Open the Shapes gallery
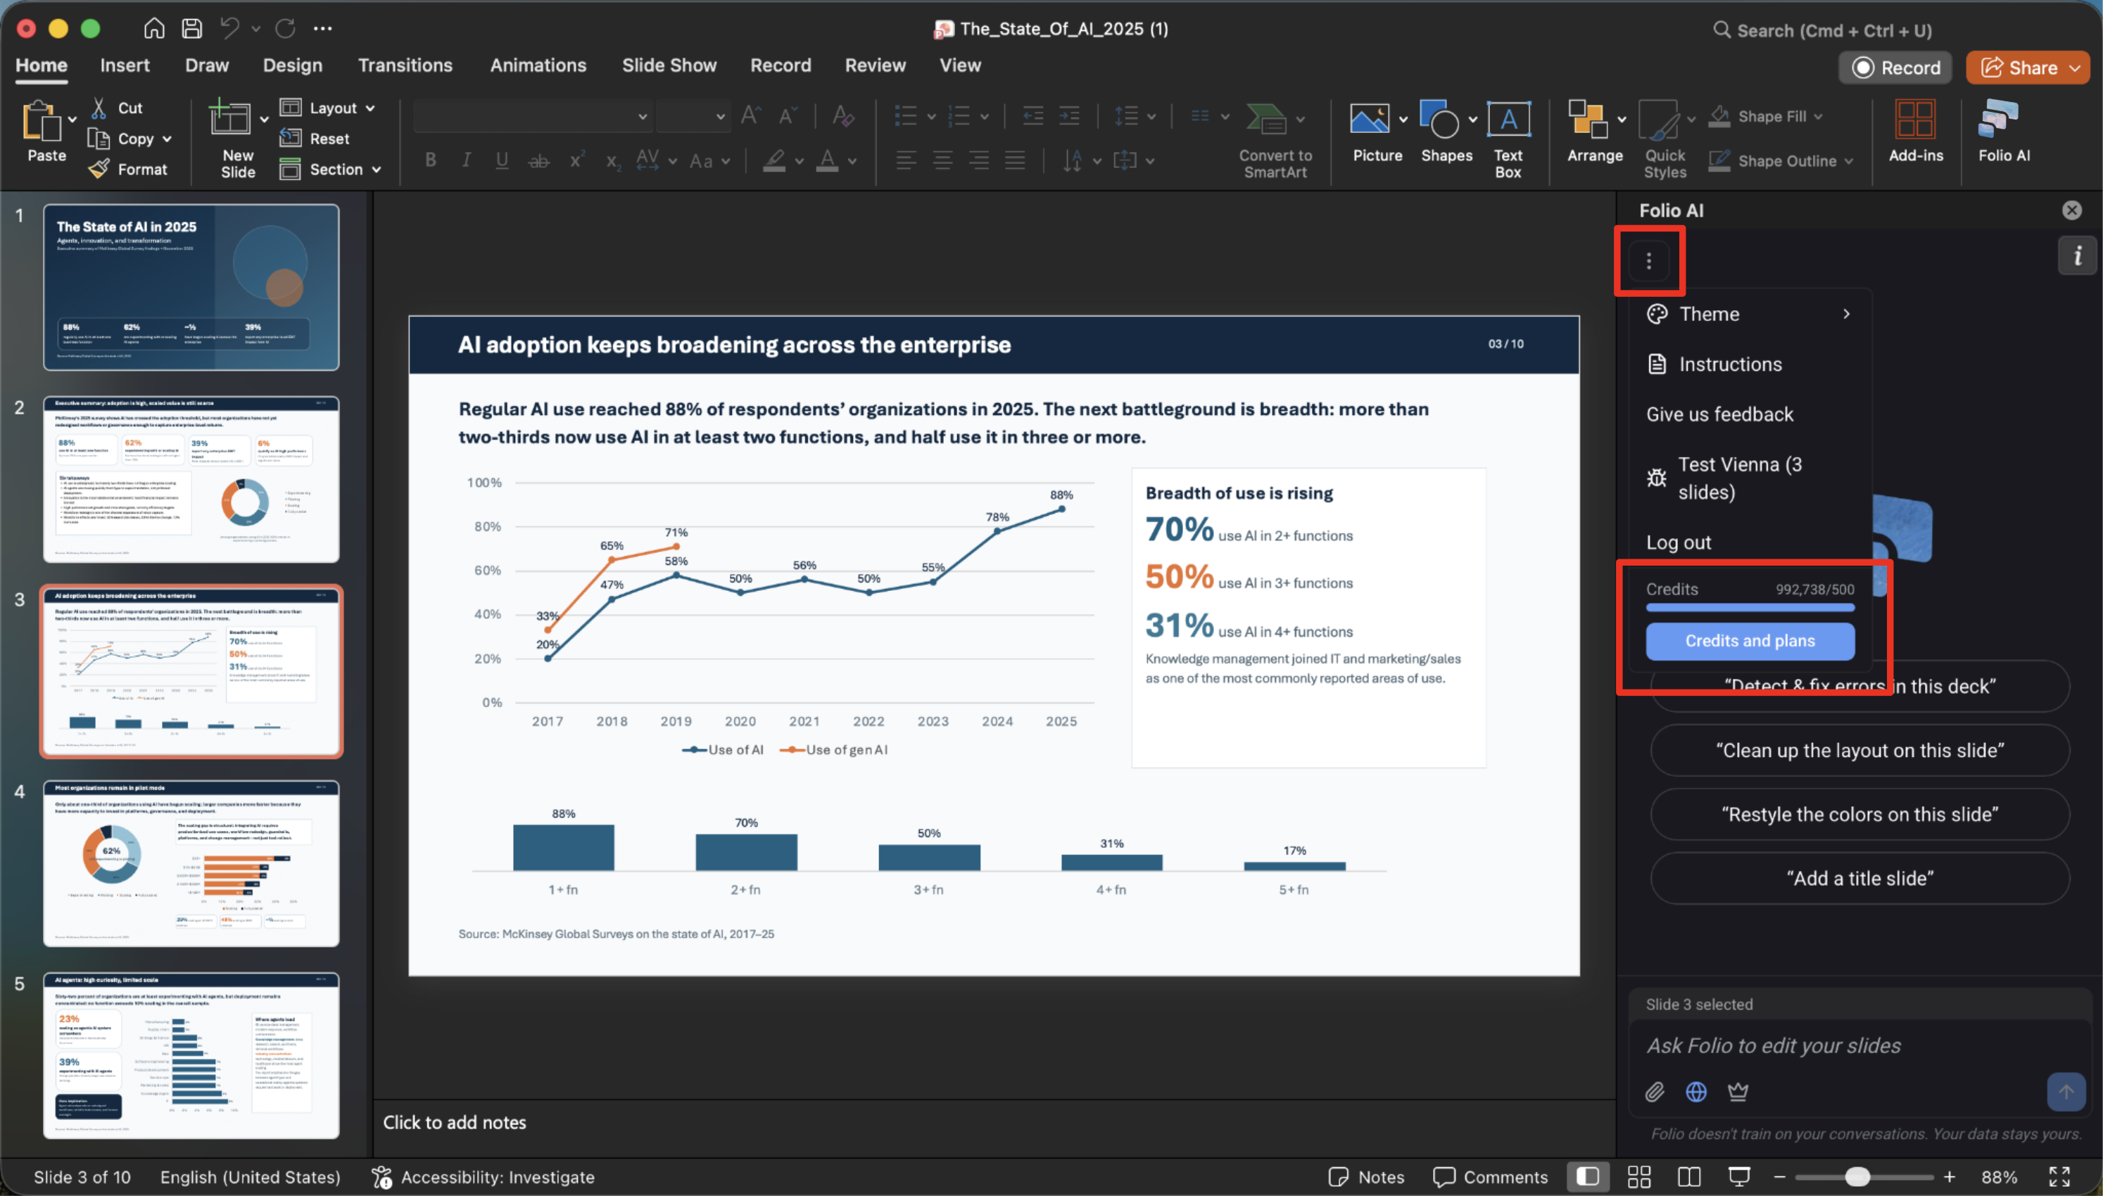Image resolution: width=2103 pixels, height=1196 pixels. click(x=1446, y=132)
